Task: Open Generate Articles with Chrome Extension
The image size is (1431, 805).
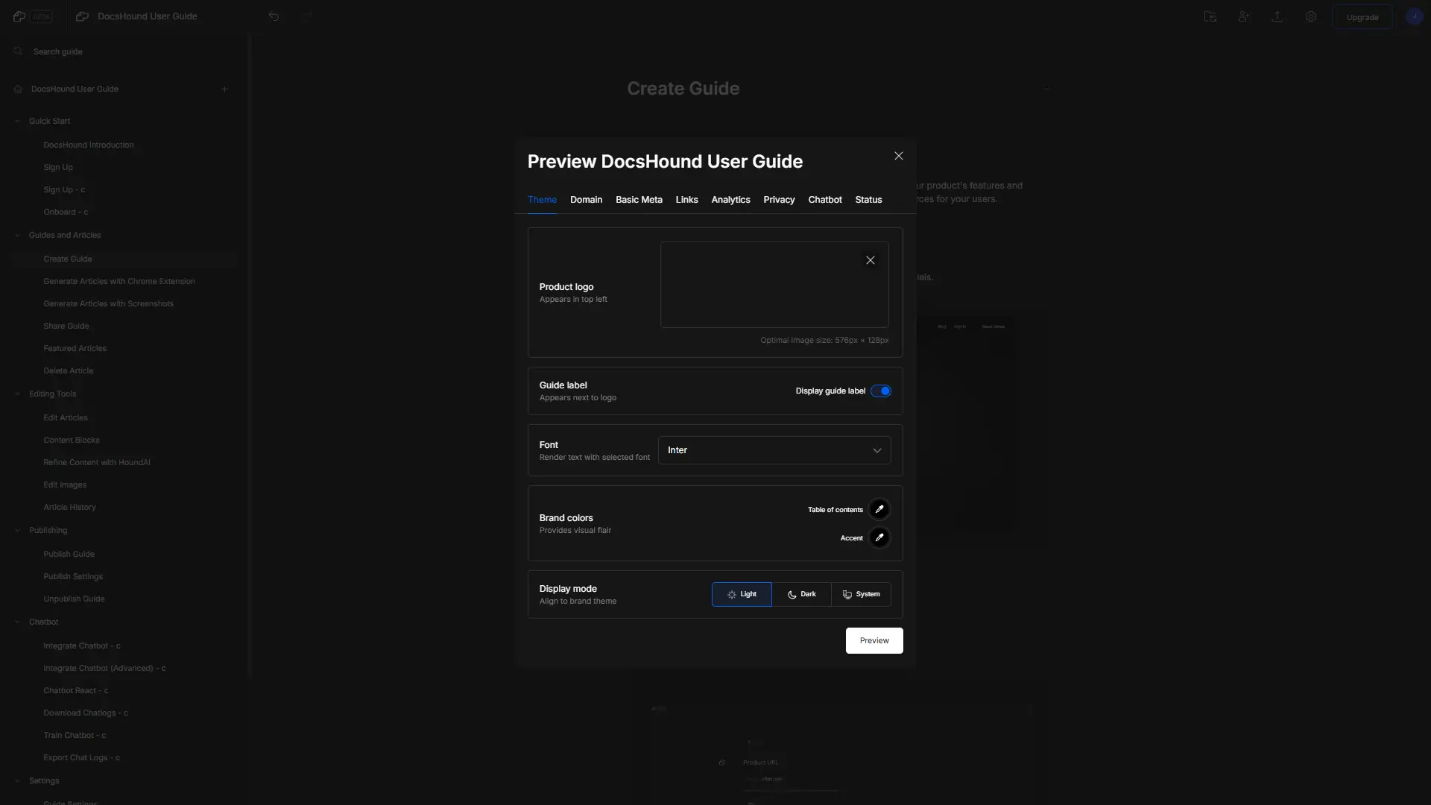Action: click(119, 282)
